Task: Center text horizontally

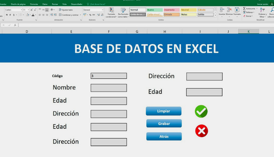Action: point(43,15)
